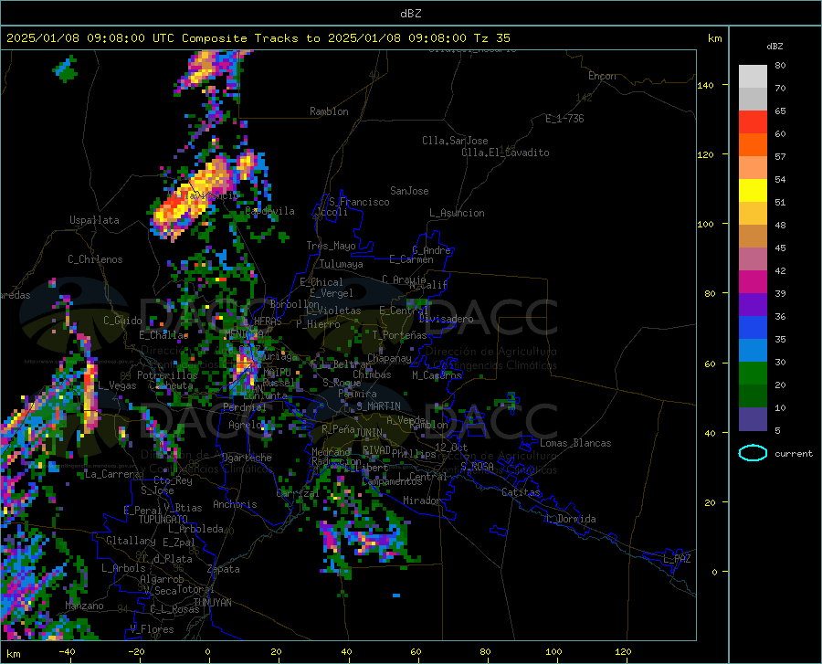Image resolution: width=822 pixels, height=664 pixels.
Task: Click the bright yellow 51-54 dBZ swatch
Action: (x=753, y=191)
